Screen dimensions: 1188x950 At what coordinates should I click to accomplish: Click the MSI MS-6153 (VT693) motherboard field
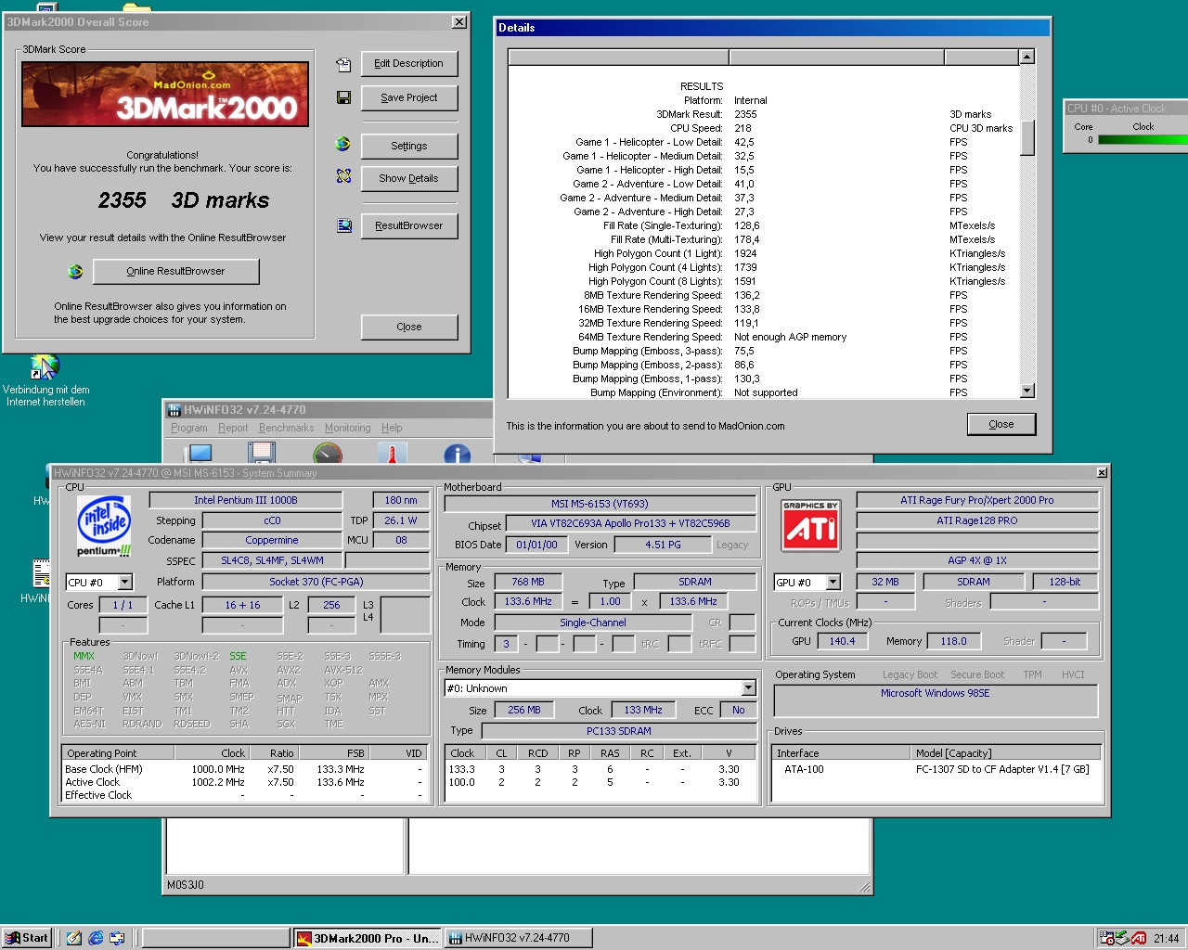(x=600, y=504)
